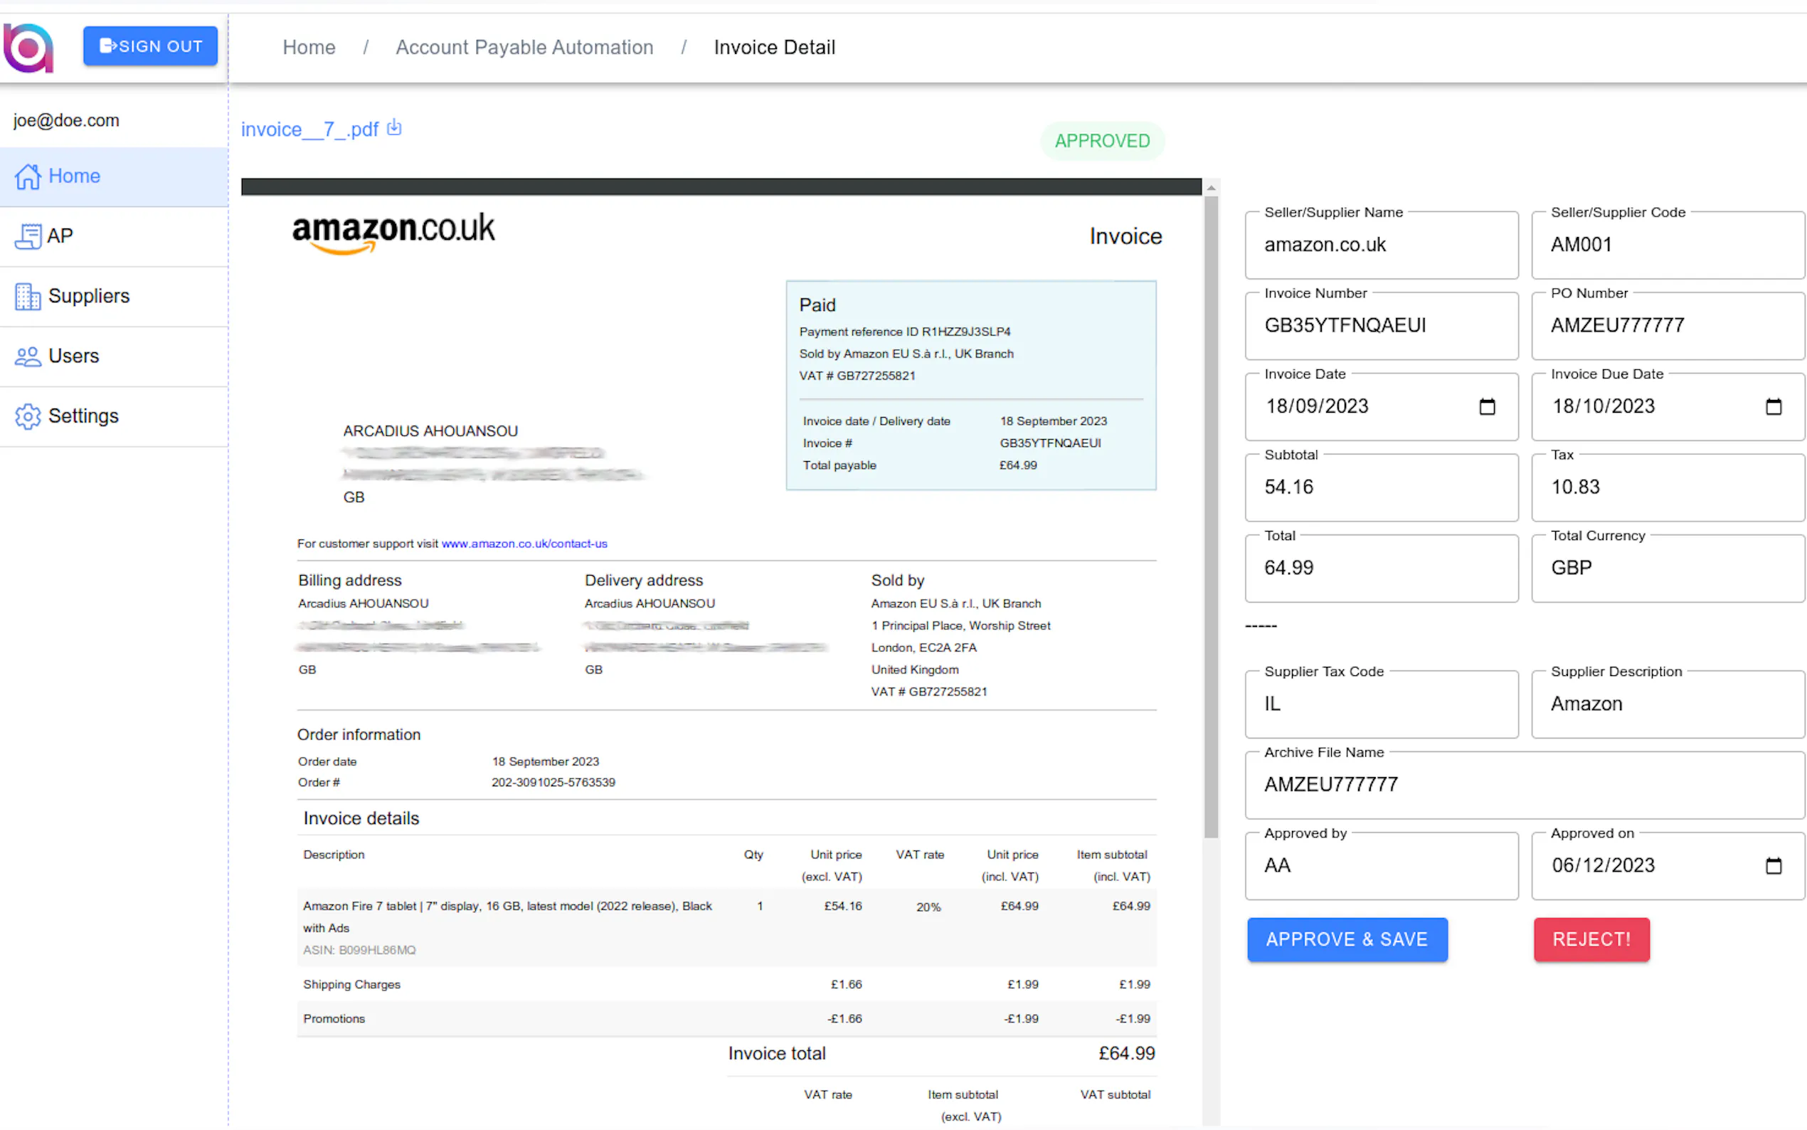Click the Archive File Name field
Viewport: 1807px width, 1130px height.
tap(1525, 785)
